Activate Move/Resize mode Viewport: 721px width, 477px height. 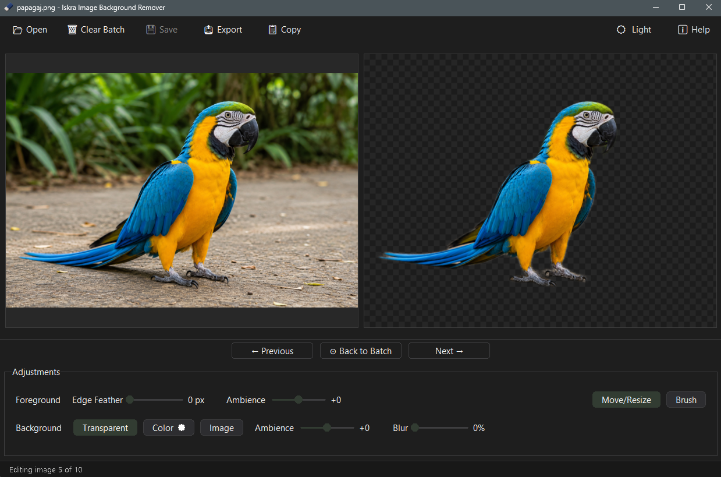(626, 400)
